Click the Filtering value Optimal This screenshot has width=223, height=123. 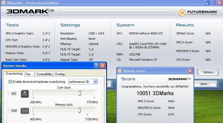[x=93, y=44]
